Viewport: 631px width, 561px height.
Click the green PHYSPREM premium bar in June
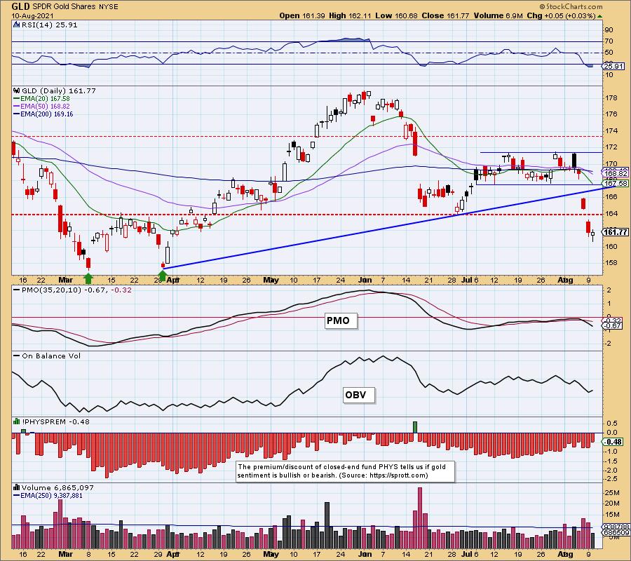(x=415, y=427)
